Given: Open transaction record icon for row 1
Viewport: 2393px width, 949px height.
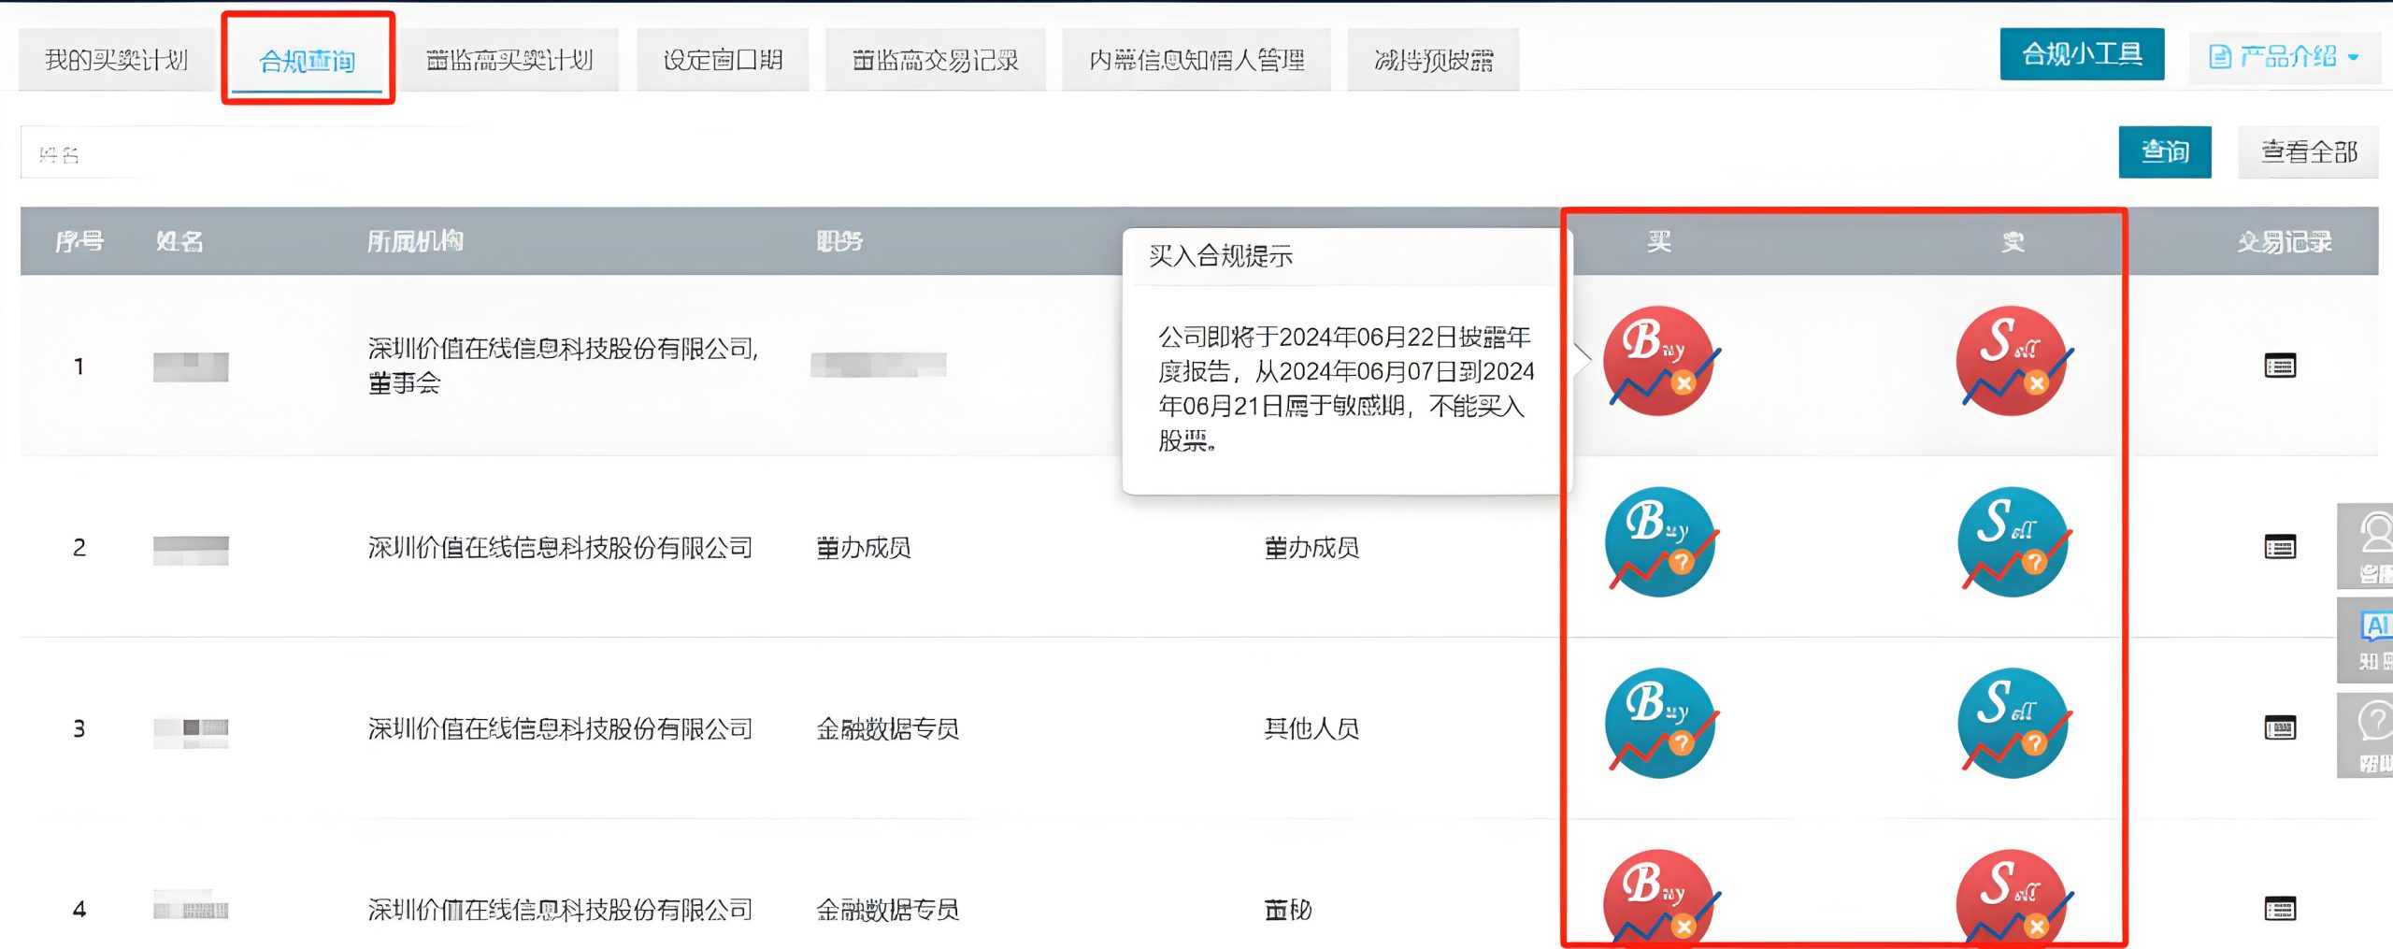Looking at the screenshot, I should coord(2280,366).
